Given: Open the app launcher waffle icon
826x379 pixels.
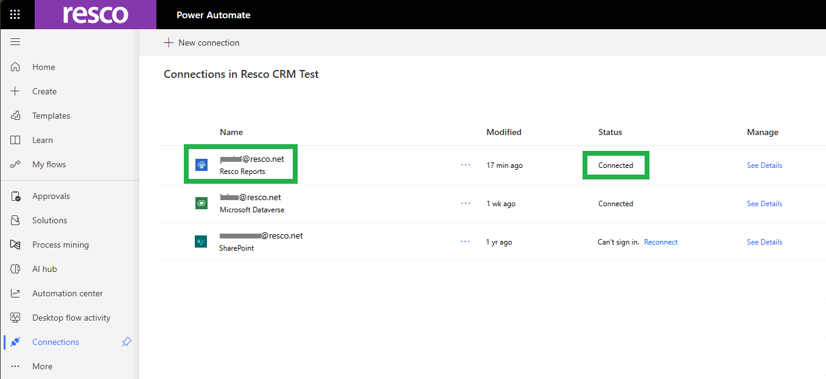Looking at the screenshot, I should [15, 15].
